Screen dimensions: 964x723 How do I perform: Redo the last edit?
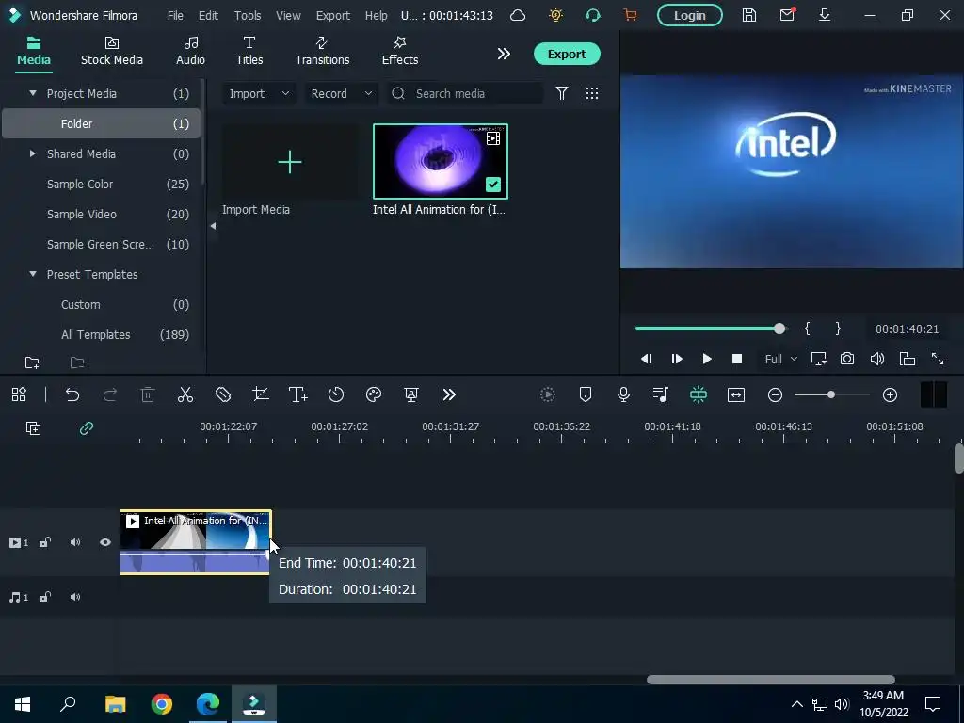click(x=110, y=394)
